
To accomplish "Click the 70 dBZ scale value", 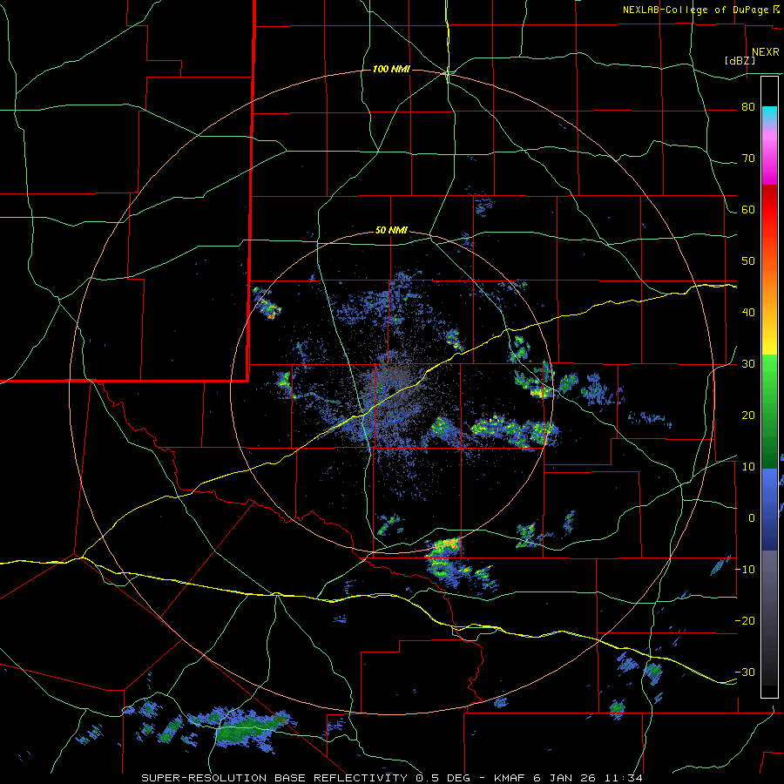I will click(748, 159).
